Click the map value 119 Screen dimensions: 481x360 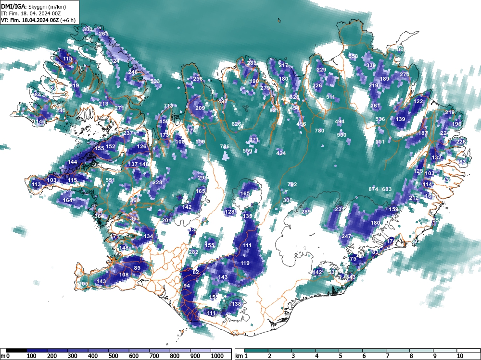pyautogui.click(x=245, y=263)
